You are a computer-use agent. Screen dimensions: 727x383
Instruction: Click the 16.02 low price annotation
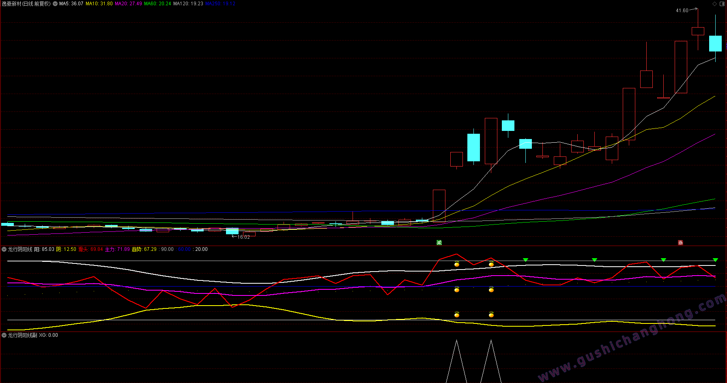(243, 237)
